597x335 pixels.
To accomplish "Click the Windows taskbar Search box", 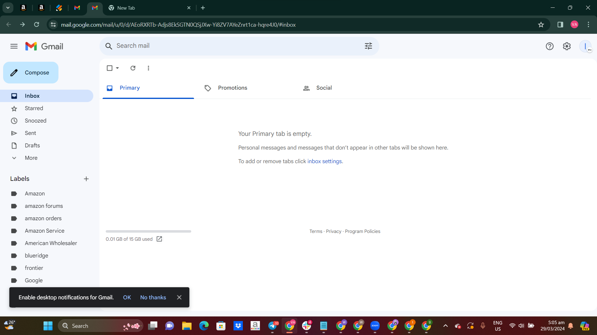I will [x=100, y=326].
